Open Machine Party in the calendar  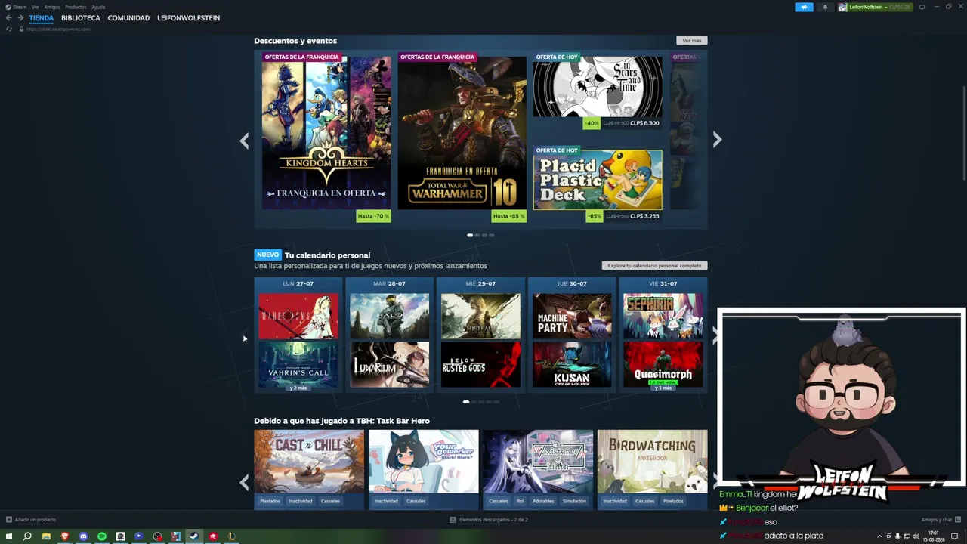tap(572, 316)
